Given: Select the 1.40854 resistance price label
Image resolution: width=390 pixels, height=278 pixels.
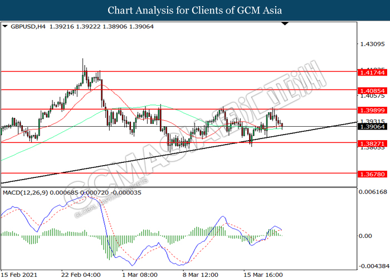Looking at the screenshot, I should 372,91.
